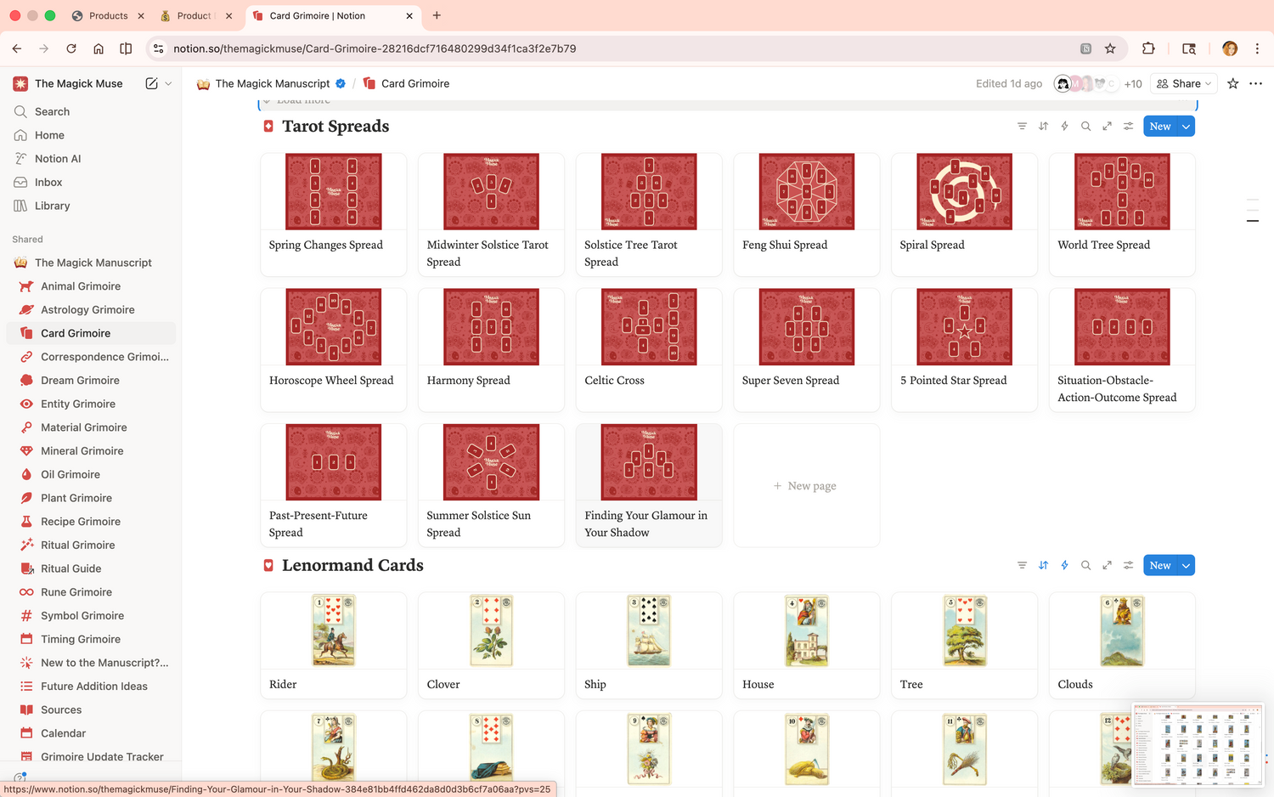Viewport: 1274px width, 797px height.
Task: Go to The Magick Manuscript breadcrumb
Action: [x=272, y=83]
